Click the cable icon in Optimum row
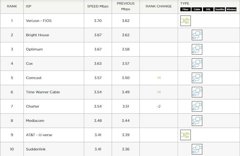 point(197,49)
